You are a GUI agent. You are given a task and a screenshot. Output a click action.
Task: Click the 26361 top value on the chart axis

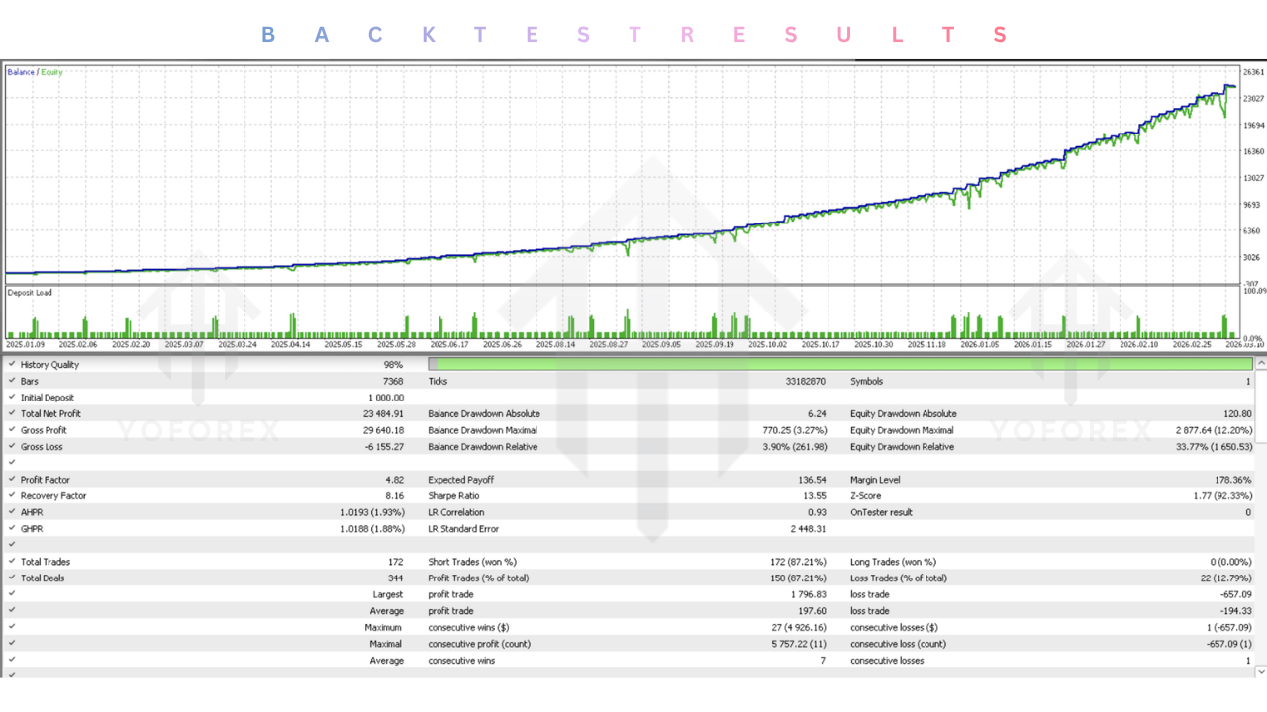tap(1253, 72)
